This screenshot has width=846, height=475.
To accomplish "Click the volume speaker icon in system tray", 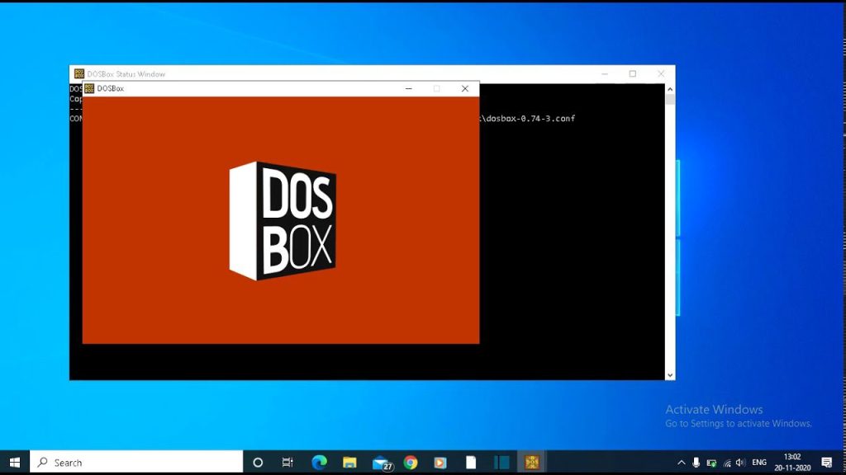I will pyautogui.click(x=740, y=463).
